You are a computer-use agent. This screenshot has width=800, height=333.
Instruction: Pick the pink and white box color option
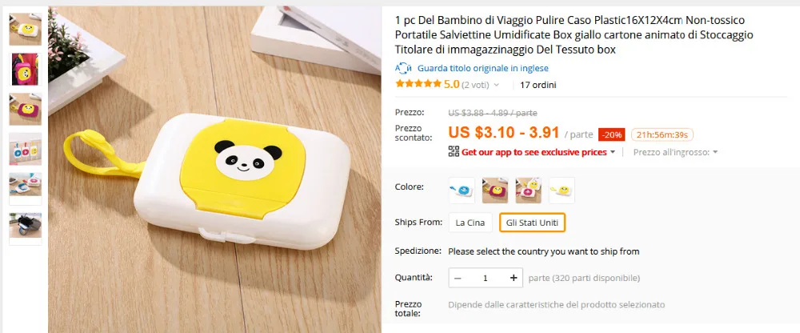[528, 191]
